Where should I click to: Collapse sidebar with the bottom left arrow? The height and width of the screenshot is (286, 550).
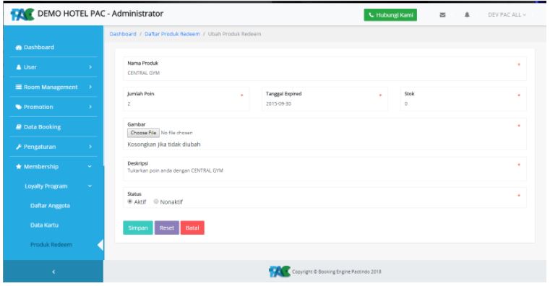(53, 272)
